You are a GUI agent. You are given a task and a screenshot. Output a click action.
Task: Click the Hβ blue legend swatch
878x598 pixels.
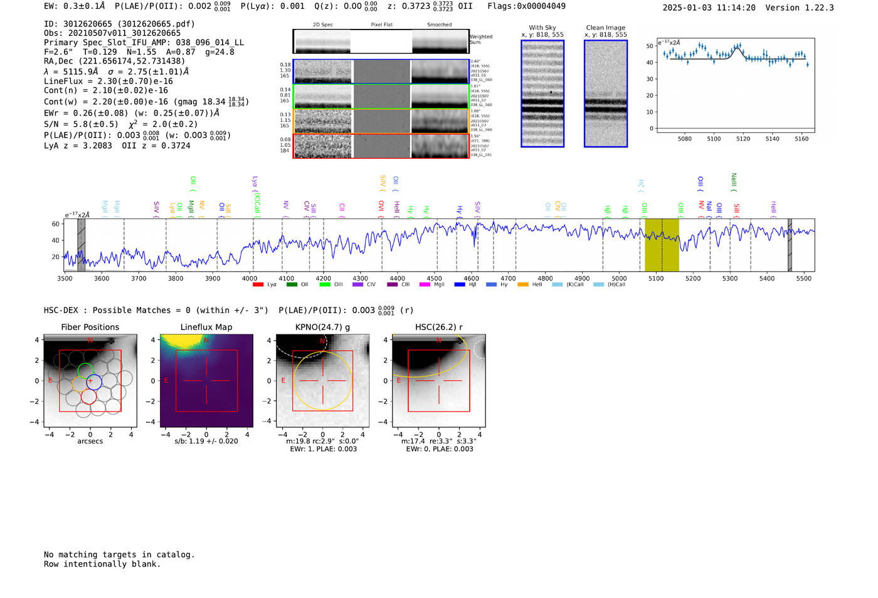point(460,284)
